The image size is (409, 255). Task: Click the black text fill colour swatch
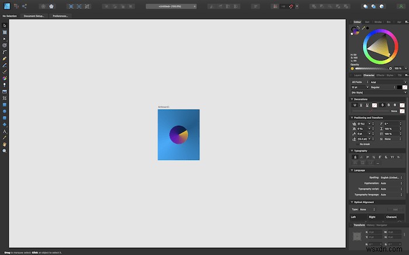(x=399, y=87)
